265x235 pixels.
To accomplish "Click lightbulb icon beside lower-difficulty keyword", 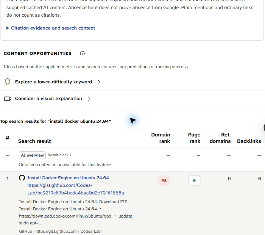I will click(x=8, y=82).
